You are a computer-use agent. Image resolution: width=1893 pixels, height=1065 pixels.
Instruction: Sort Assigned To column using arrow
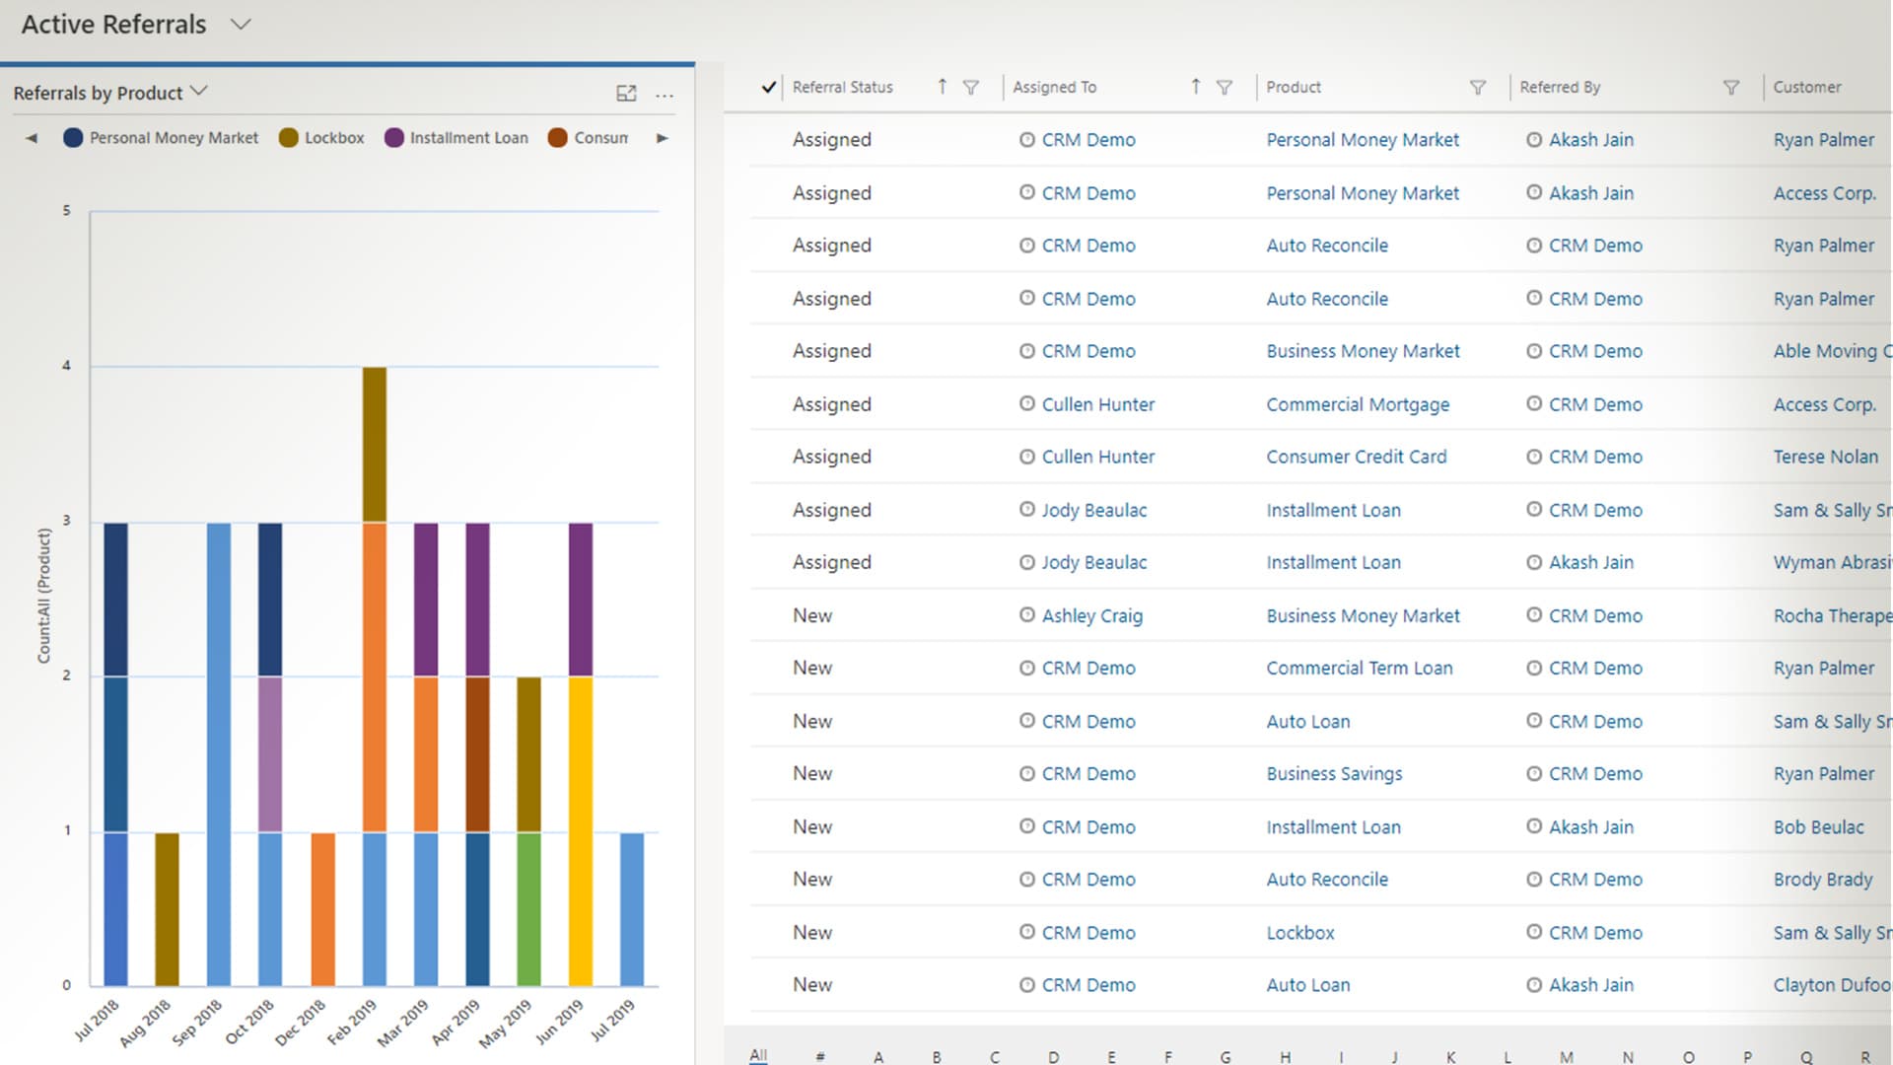(1195, 87)
